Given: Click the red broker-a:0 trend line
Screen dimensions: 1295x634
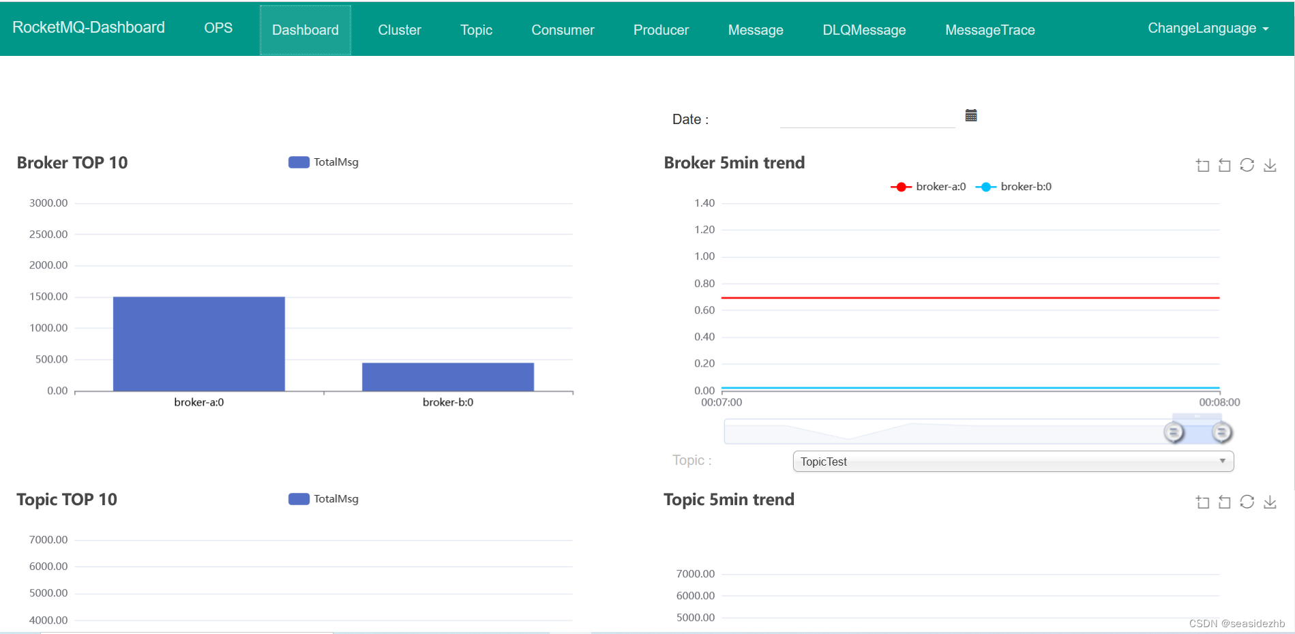Looking at the screenshot, I should [970, 298].
